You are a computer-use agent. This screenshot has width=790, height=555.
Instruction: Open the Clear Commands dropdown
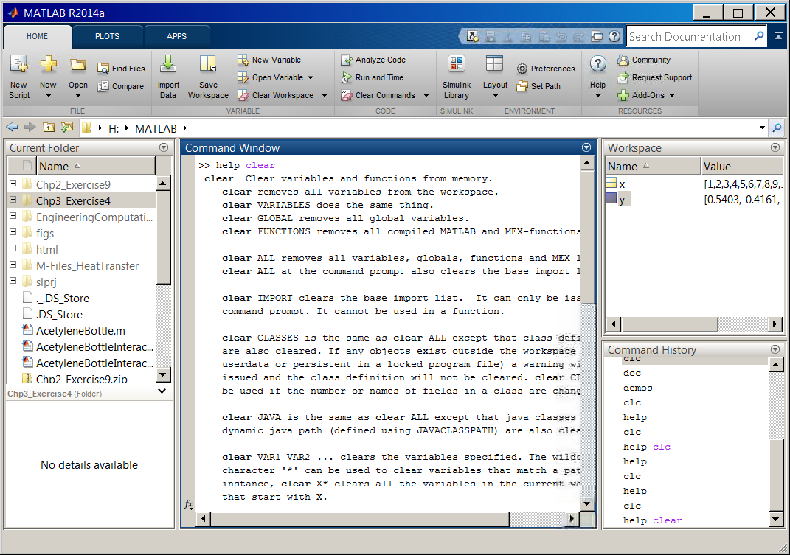point(426,95)
